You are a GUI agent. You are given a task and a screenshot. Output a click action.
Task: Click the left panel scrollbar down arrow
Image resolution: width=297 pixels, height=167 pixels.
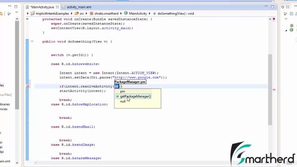click(x=17, y=163)
